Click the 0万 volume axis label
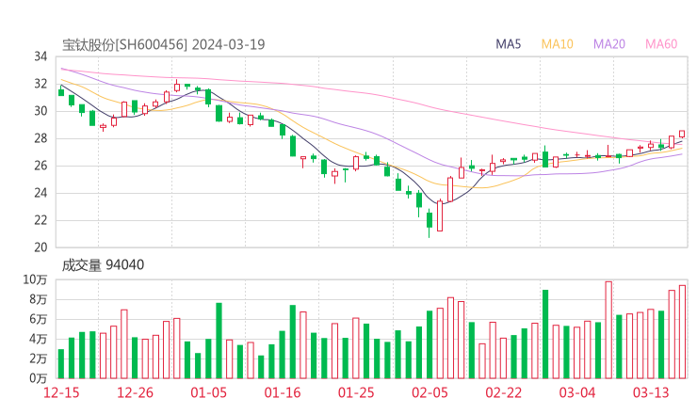The width and height of the screenshot is (697, 414). point(39,378)
